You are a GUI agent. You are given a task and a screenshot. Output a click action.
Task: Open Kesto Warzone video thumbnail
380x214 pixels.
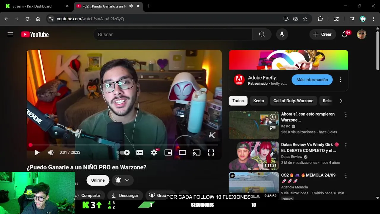(x=254, y=125)
